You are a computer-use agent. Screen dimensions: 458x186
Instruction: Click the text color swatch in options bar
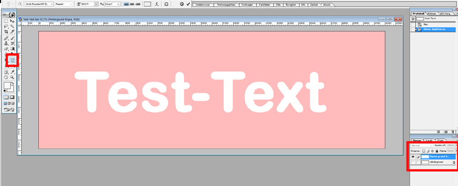[x=148, y=4]
